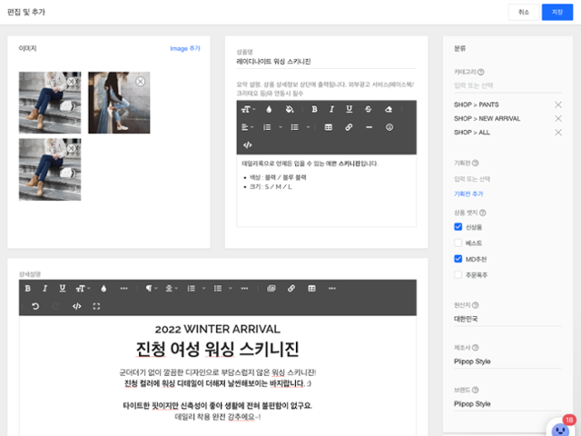Image resolution: width=581 pixels, height=436 pixels.
Task: Apply strikethrough formatting in the summary editor
Action: click(368, 109)
